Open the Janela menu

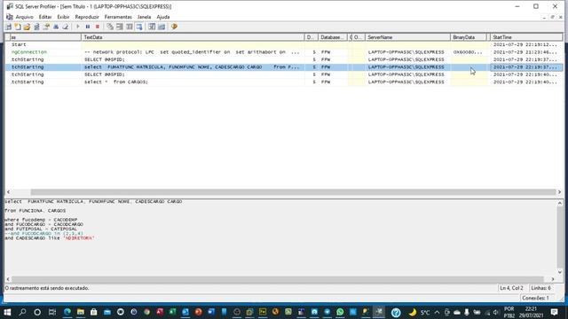(144, 17)
